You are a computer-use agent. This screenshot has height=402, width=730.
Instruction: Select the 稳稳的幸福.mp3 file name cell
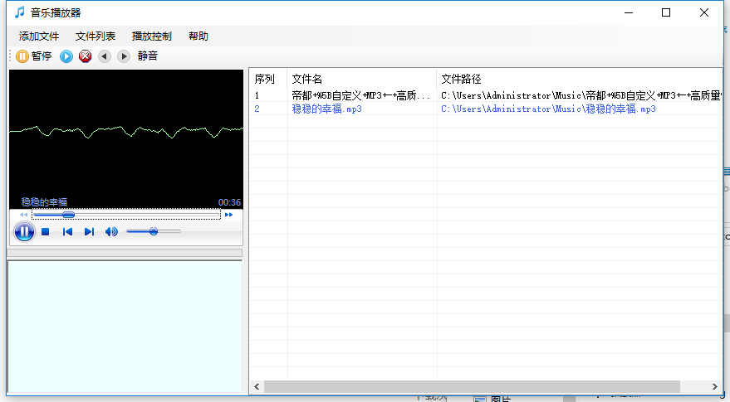[327, 109]
